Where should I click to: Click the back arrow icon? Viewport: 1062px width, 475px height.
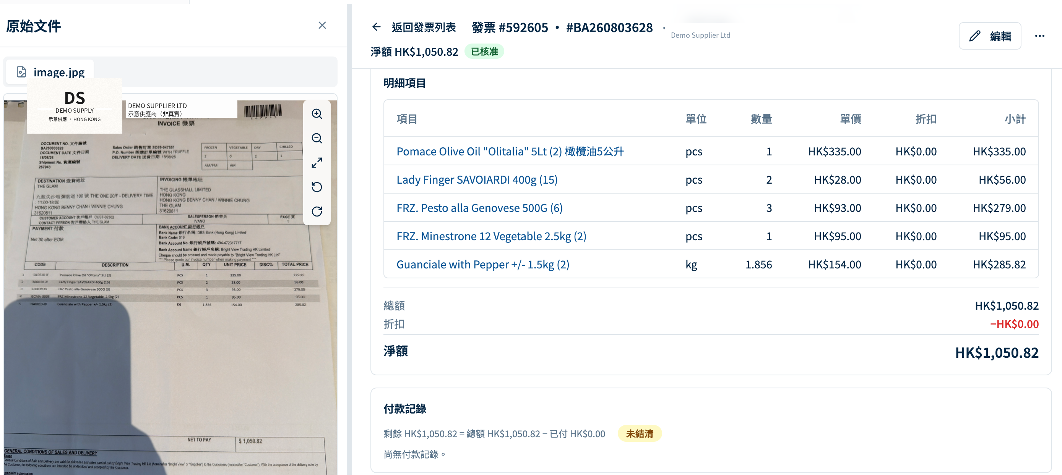pyautogui.click(x=376, y=27)
